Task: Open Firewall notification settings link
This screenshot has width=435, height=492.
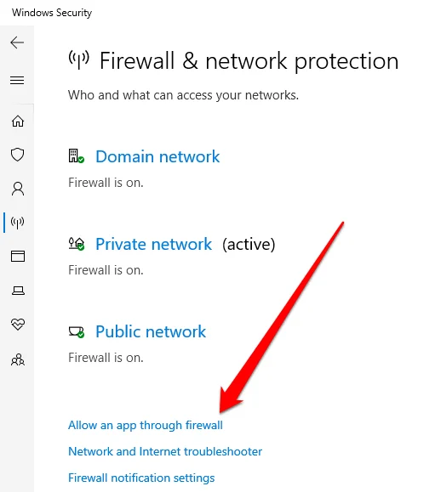Action: click(141, 478)
